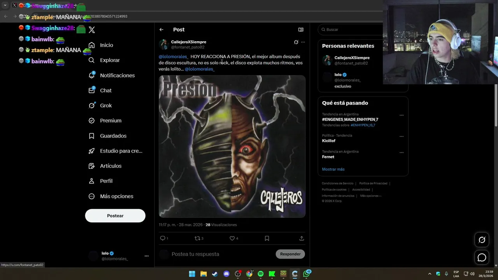Go back using the Post back arrow

coord(161,30)
